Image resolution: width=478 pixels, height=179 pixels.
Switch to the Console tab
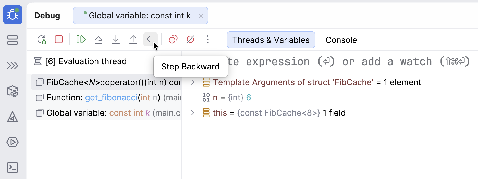(341, 40)
